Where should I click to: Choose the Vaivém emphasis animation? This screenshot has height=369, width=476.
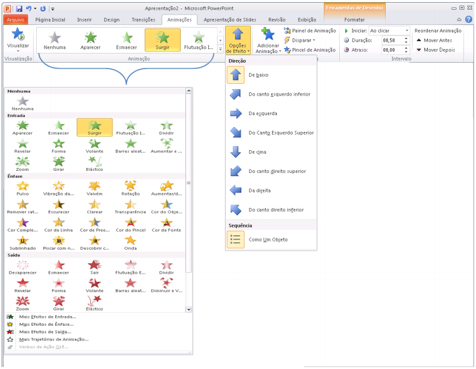[x=95, y=189]
